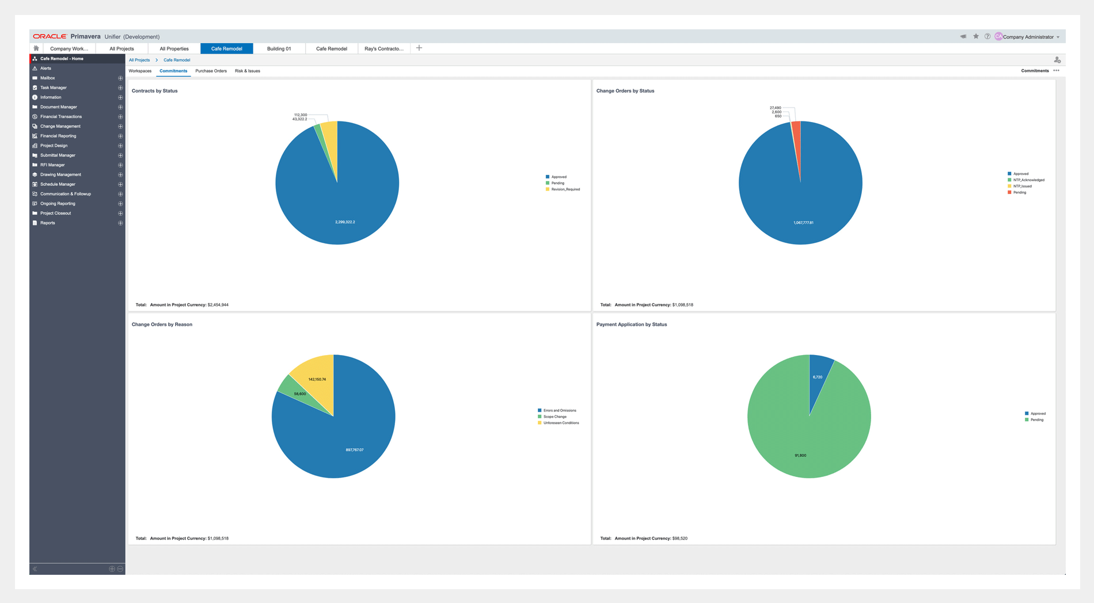
Task: Select the Pending legend entry in Contracts chart
Action: (556, 183)
